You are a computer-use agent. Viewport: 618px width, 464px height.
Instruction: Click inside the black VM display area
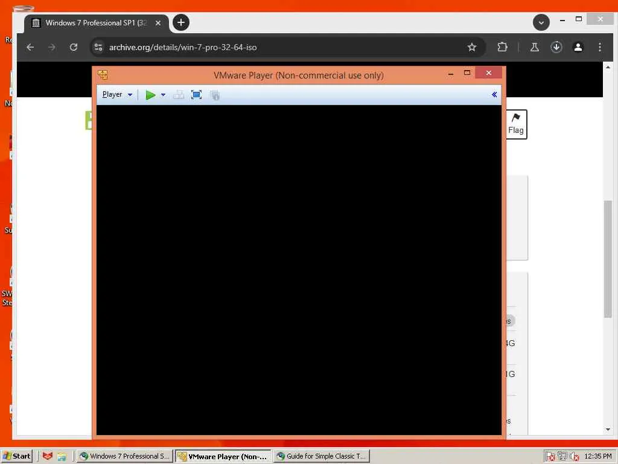point(299,270)
